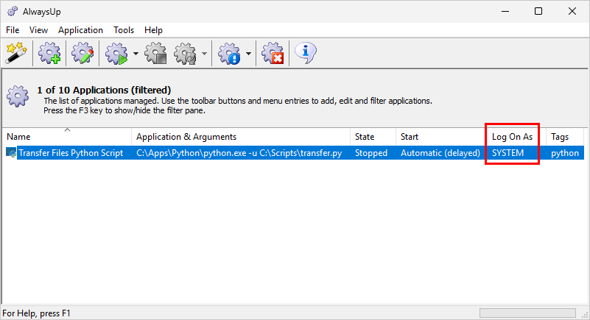Close the AlwaysUp window
The height and width of the screenshot is (320, 590).
pyautogui.click(x=572, y=11)
